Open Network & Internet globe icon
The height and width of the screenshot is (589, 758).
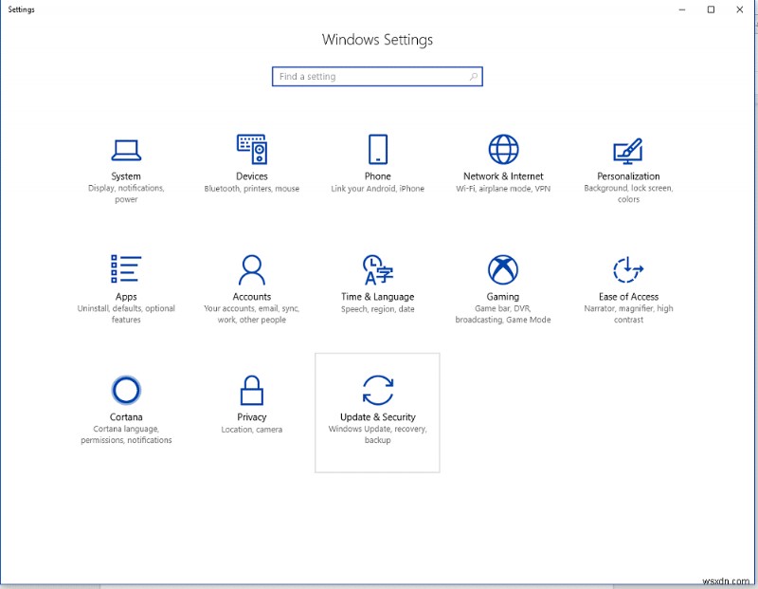click(503, 149)
